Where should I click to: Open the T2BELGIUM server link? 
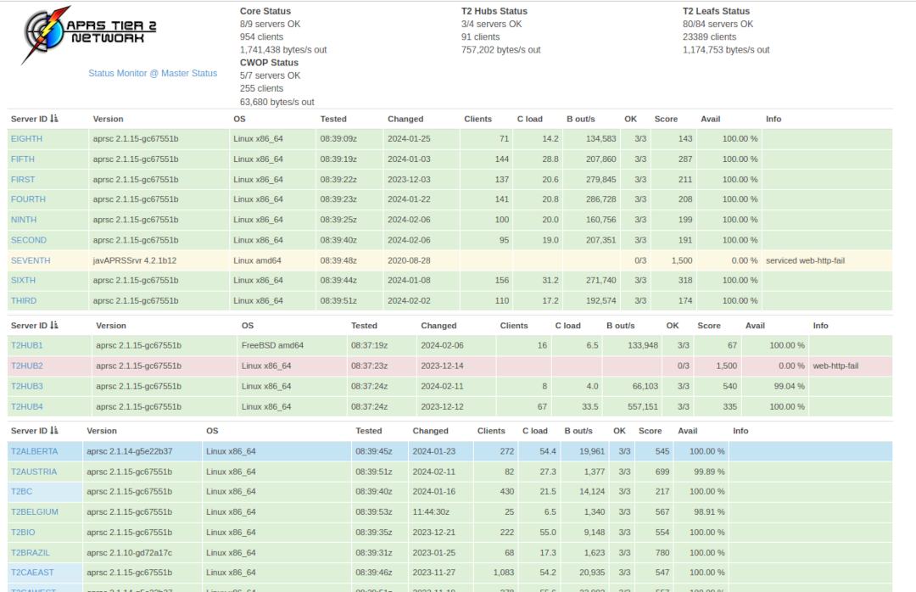click(x=35, y=512)
